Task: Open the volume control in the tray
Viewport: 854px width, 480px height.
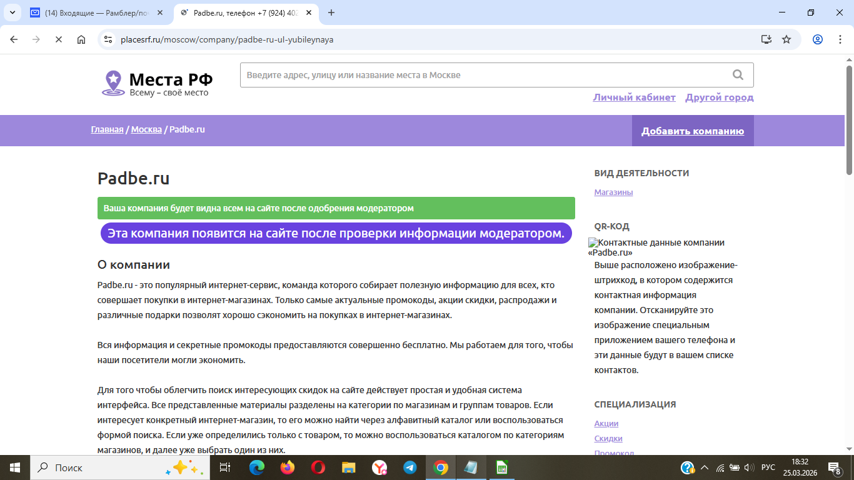Action: coord(749,467)
